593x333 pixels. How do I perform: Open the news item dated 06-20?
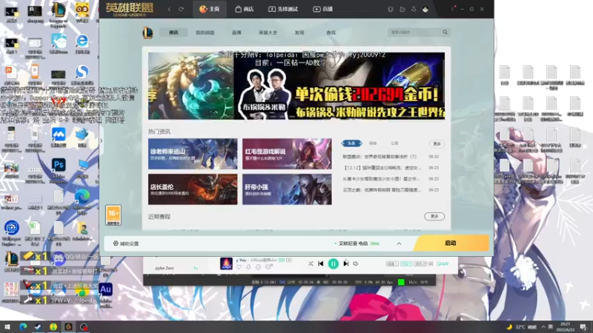(391, 156)
